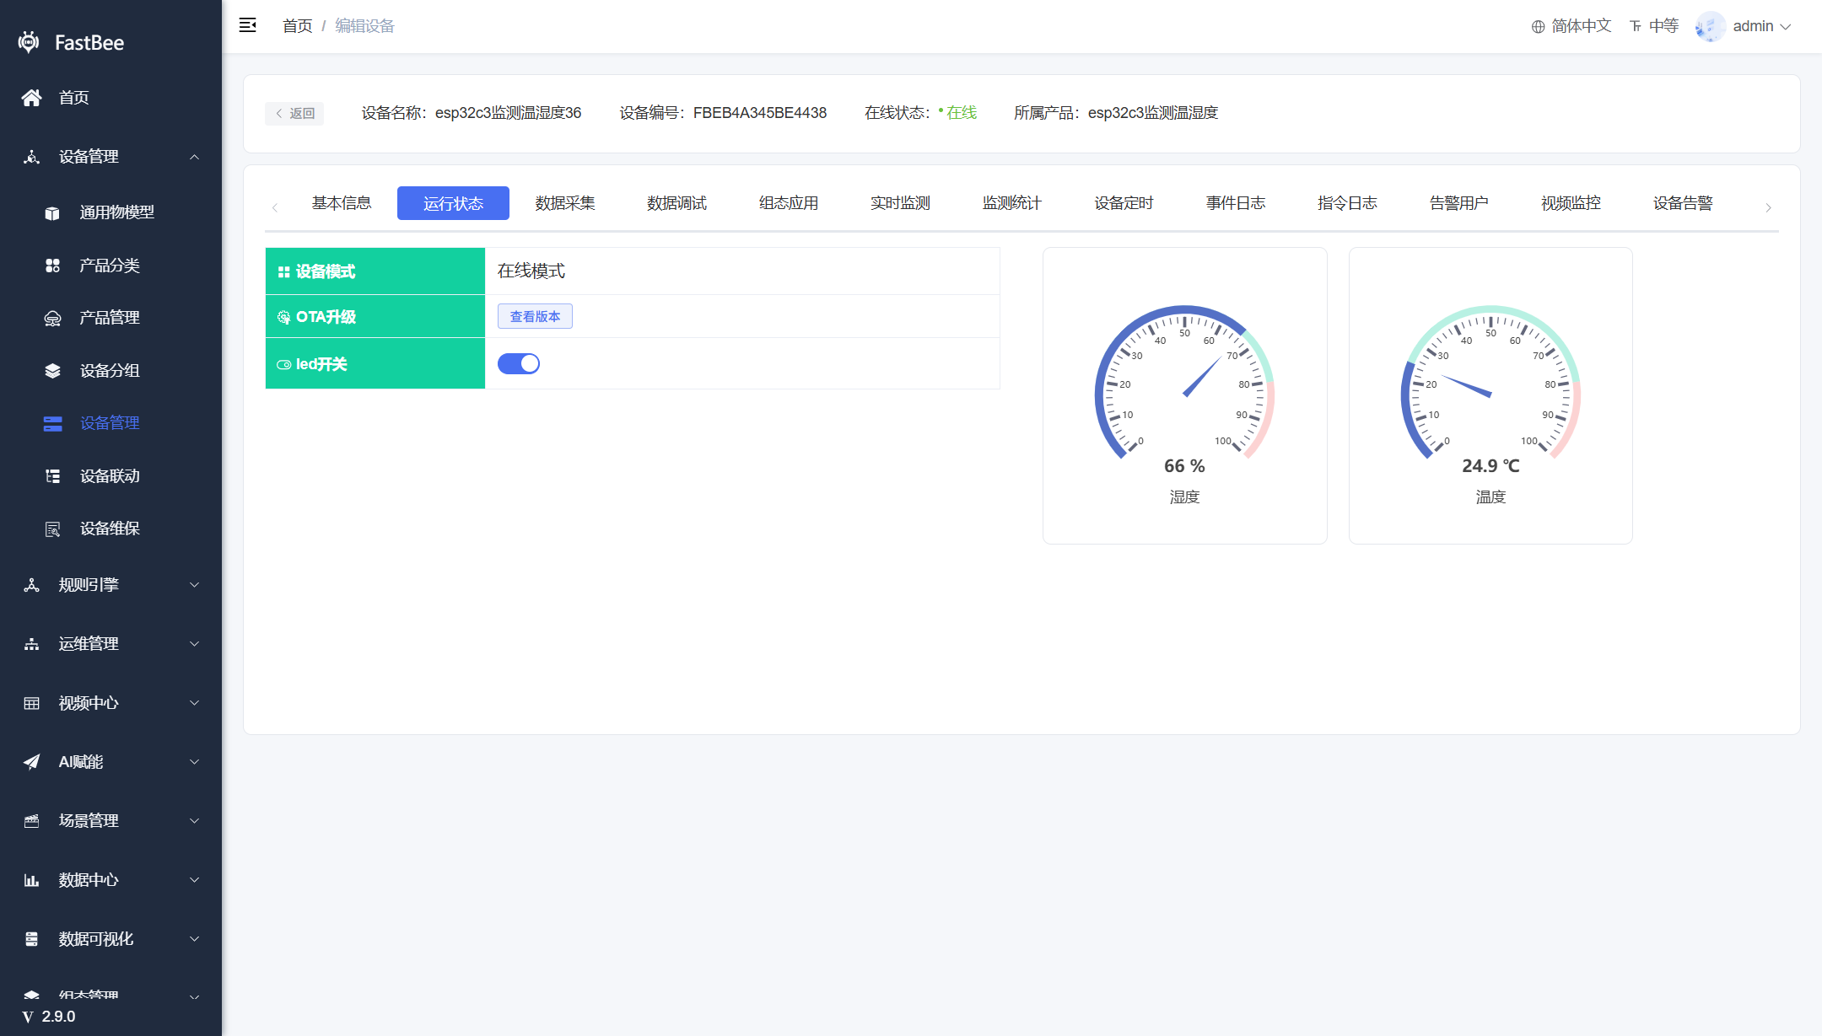This screenshot has height=1036, width=1822.
Task: Open the 设备定时 tab
Action: click(x=1124, y=203)
